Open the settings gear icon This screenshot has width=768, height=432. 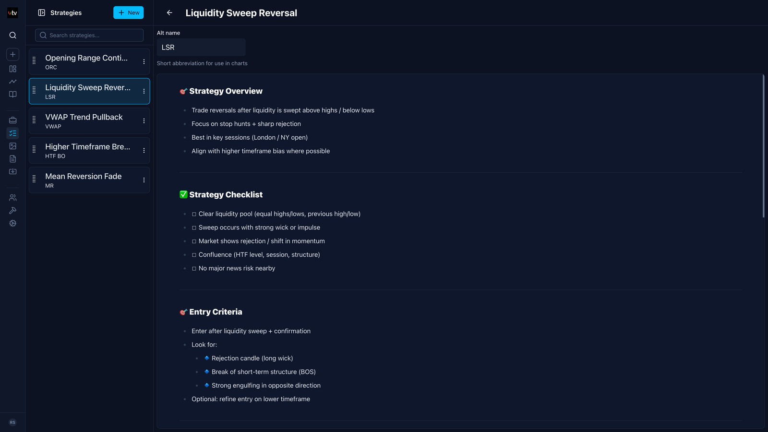tap(13, 223)
